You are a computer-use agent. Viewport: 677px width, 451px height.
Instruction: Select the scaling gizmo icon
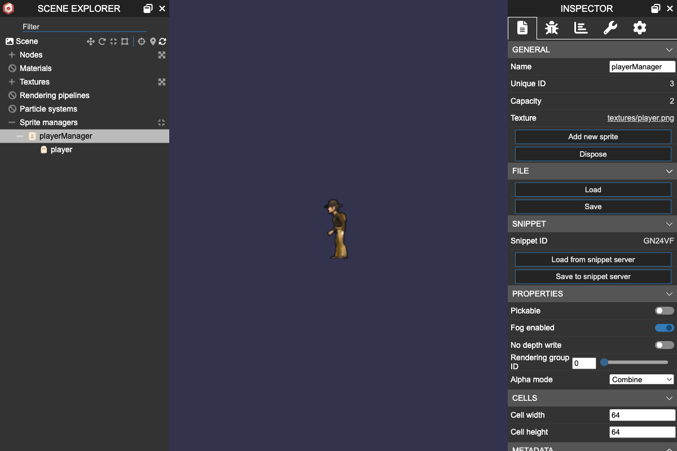point(113,41)
